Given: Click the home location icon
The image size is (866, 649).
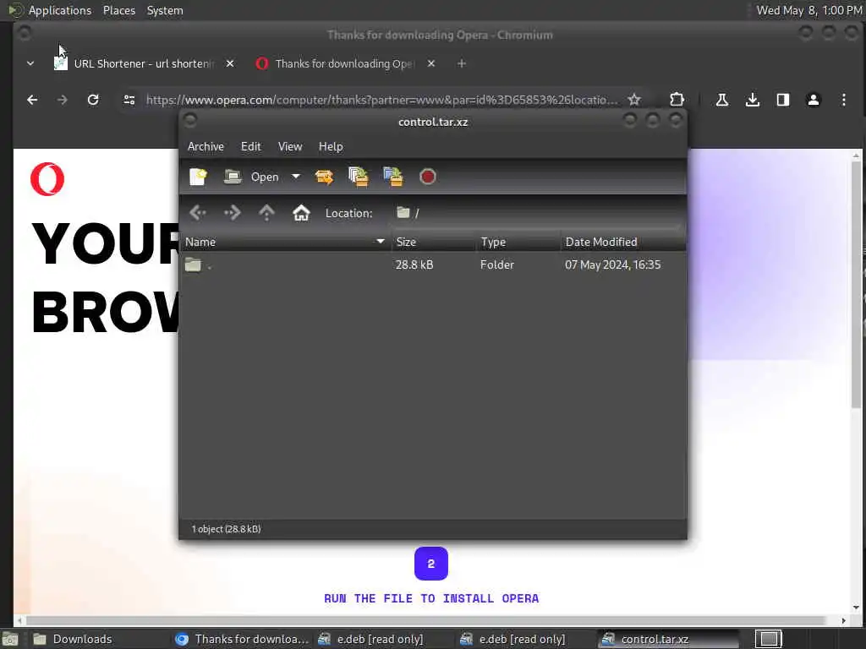Looking at the screenshot, I should (x=301, y=213).
